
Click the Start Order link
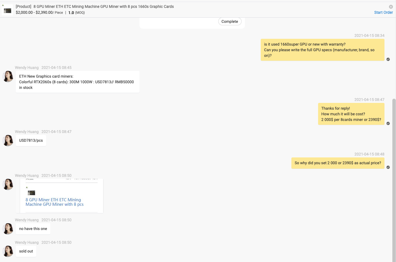(x=383, y=12)
